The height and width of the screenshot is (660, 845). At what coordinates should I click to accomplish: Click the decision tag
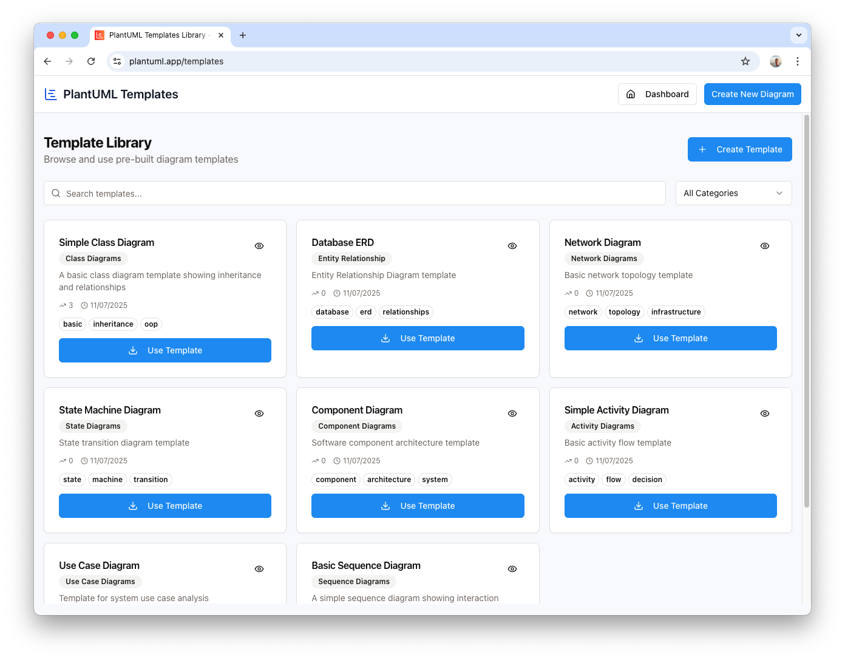[647, 480]
